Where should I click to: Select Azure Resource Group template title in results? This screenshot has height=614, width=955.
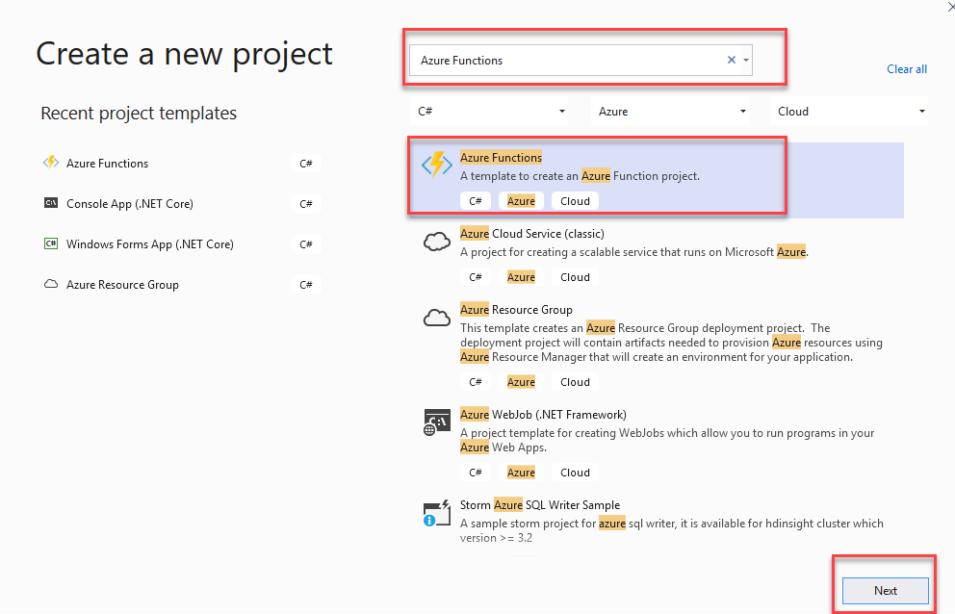[x=516, y=310]
